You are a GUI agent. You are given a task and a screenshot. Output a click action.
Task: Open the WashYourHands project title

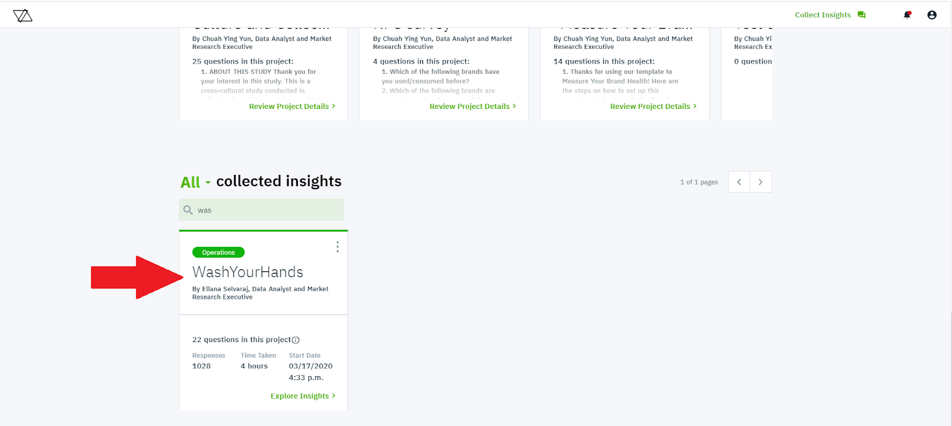[x=248, y=272]
